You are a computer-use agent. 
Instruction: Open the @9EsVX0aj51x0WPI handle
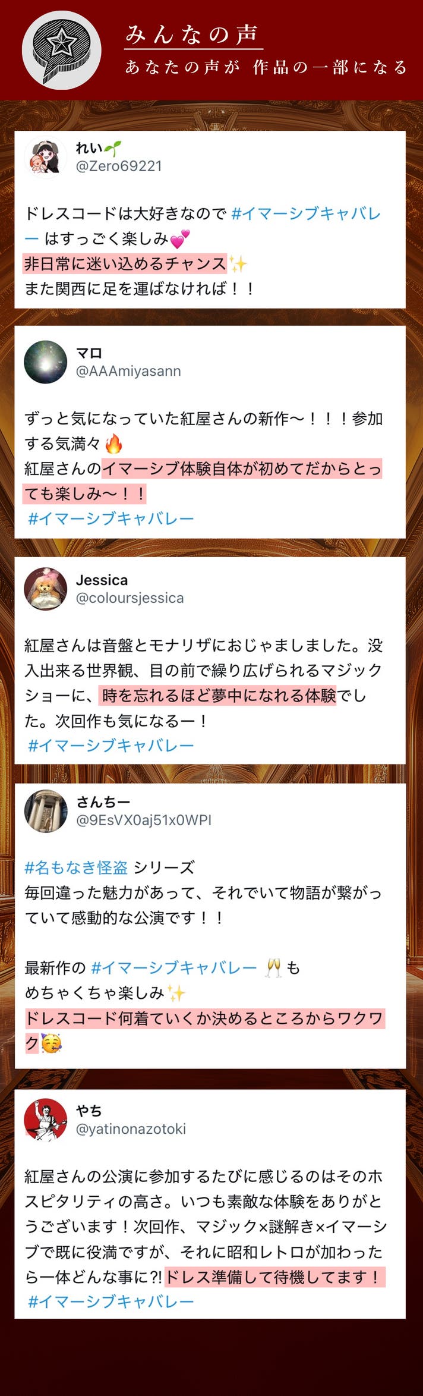click(x=144, y=820)
